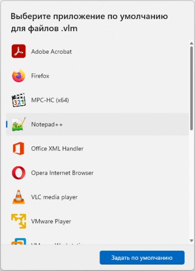
Task: Choose the Firefox browser icon
Action: pyautogui.click(x=19, y=75)
